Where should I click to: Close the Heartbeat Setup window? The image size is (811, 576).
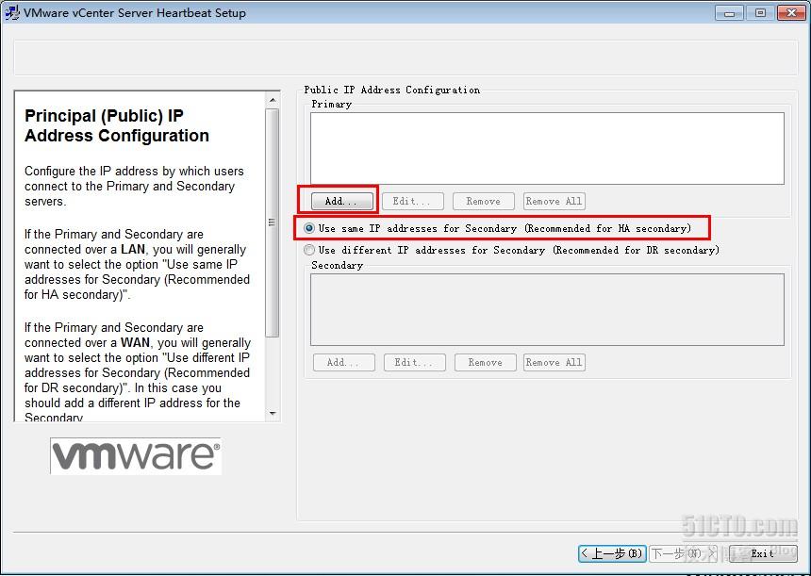[791, 13]
